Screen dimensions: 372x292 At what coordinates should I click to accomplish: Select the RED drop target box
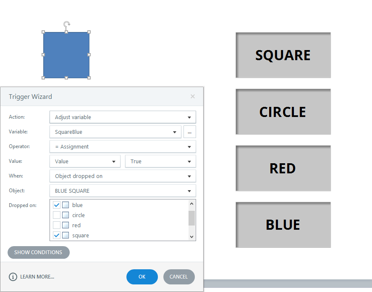(x=283, y=168)
